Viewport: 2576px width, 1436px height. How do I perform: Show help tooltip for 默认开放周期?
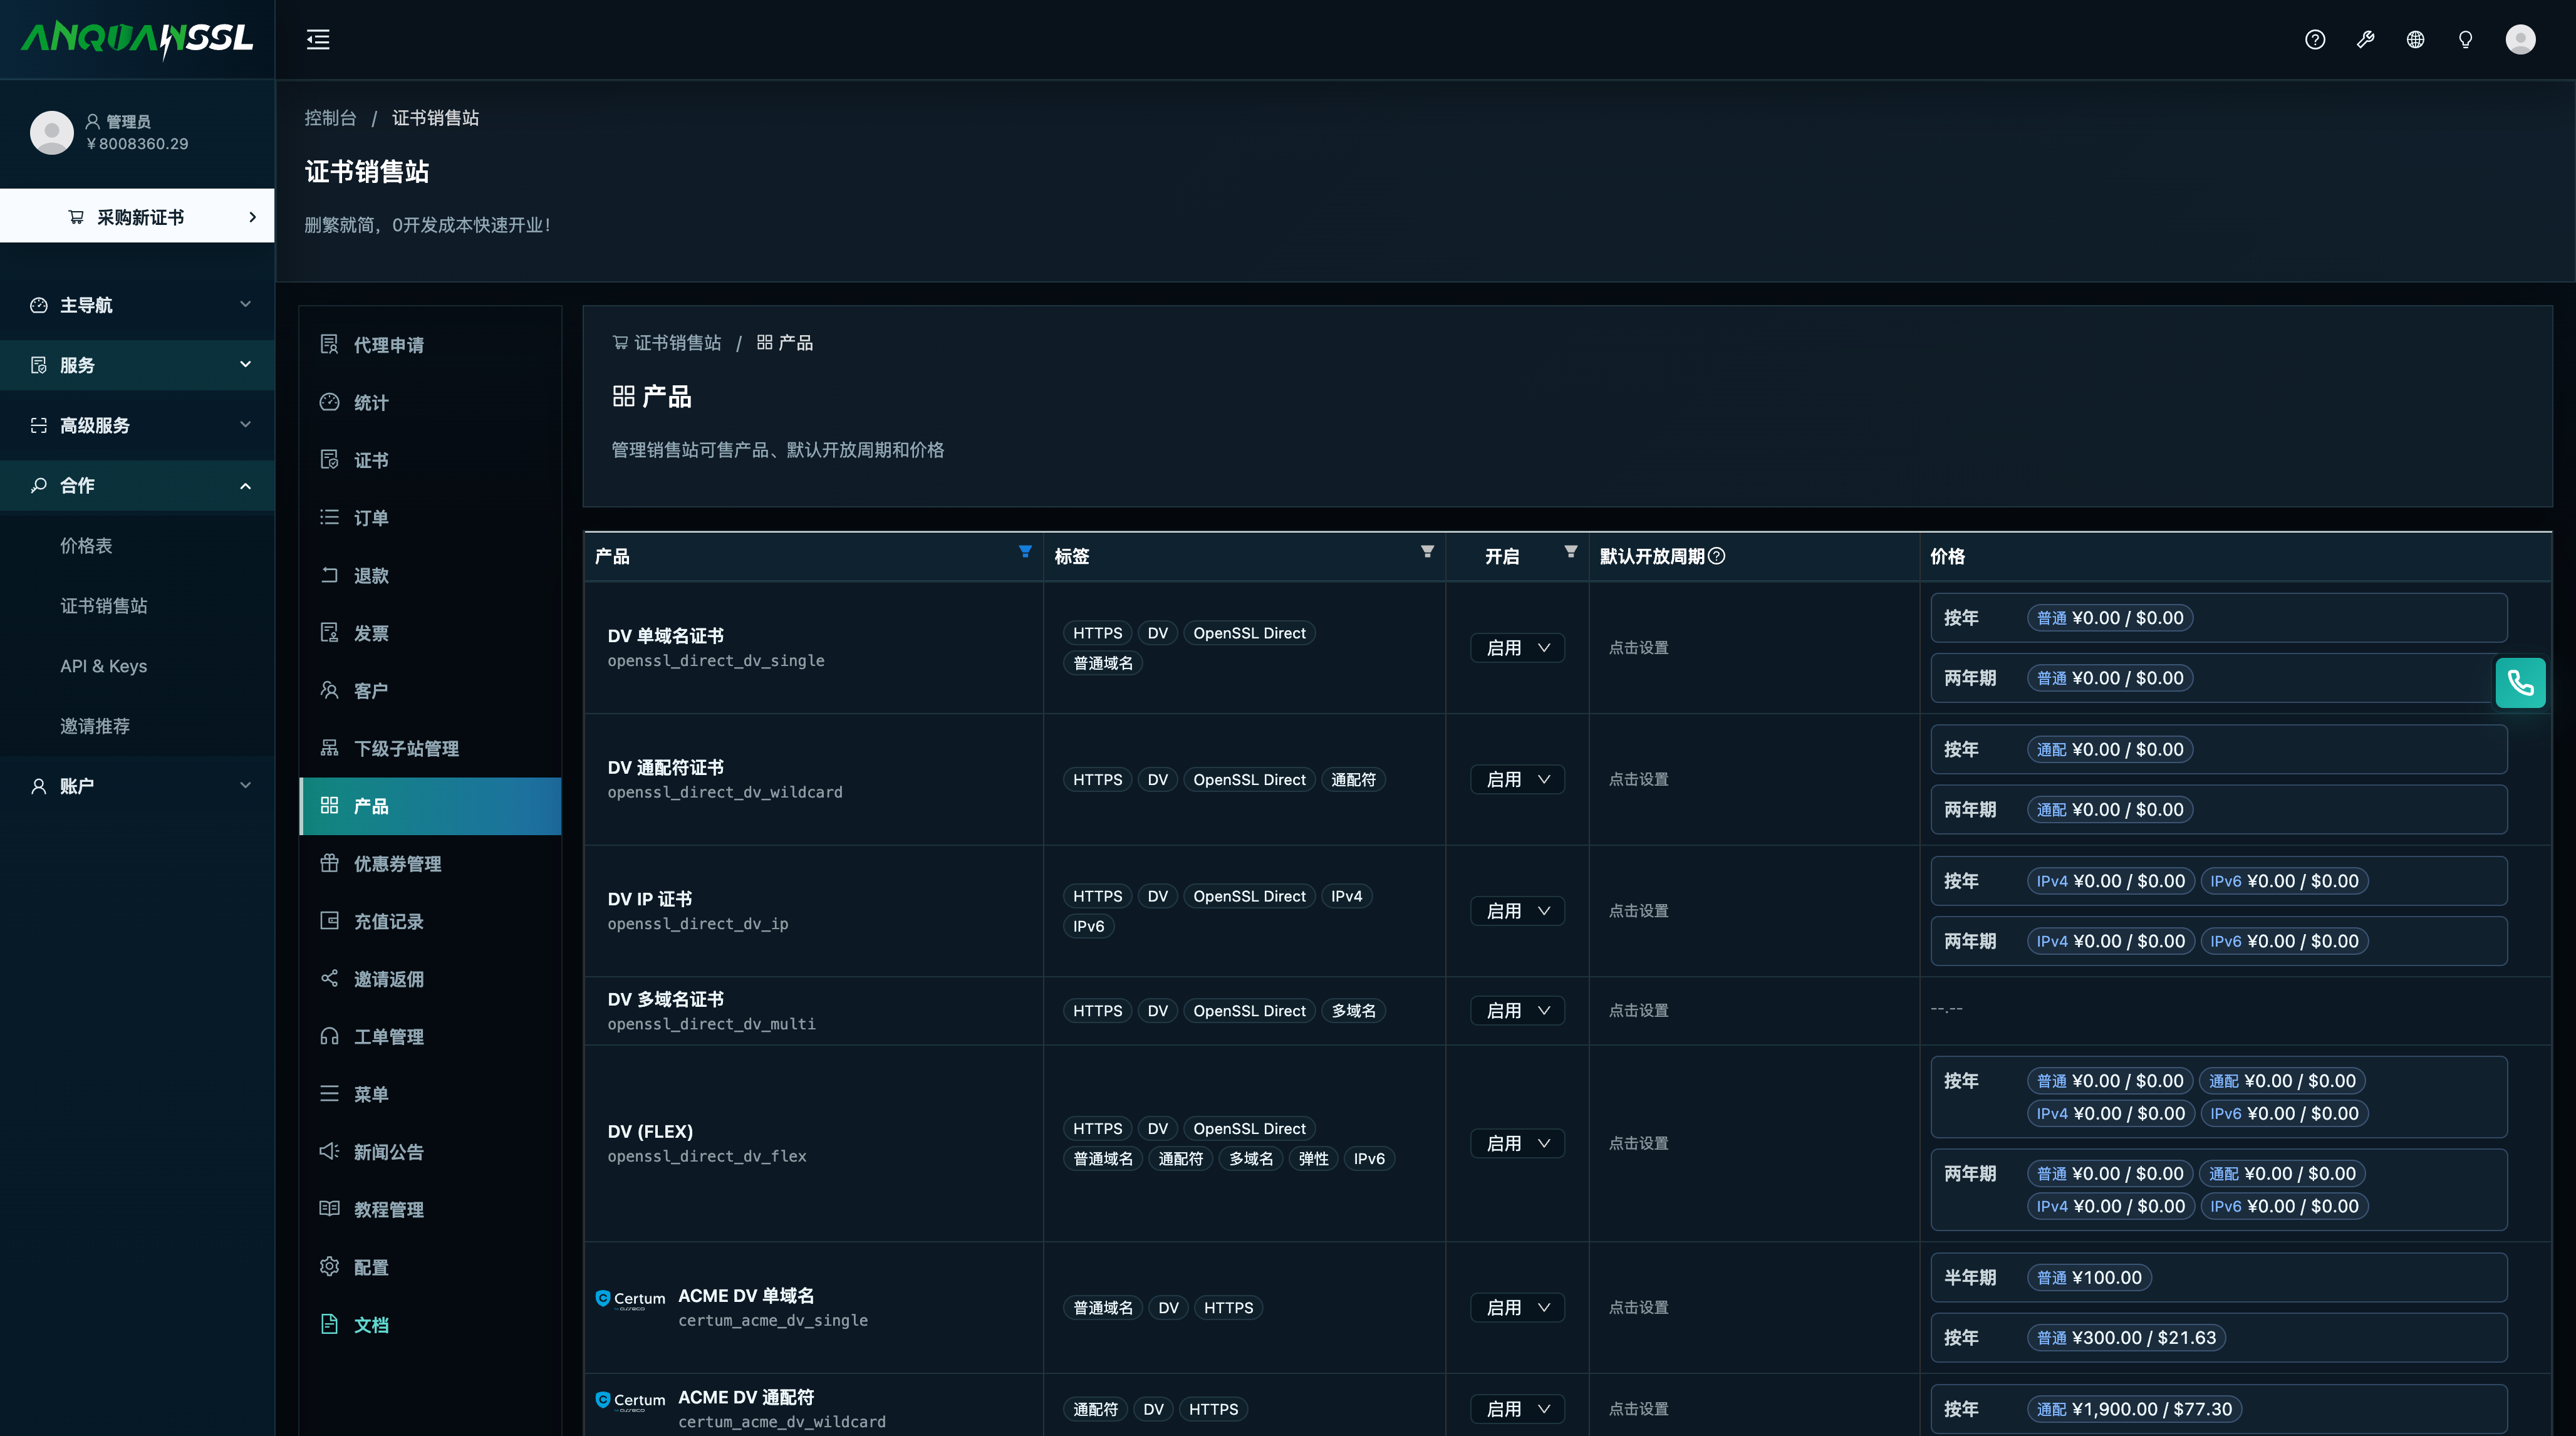pos(1717,556)
